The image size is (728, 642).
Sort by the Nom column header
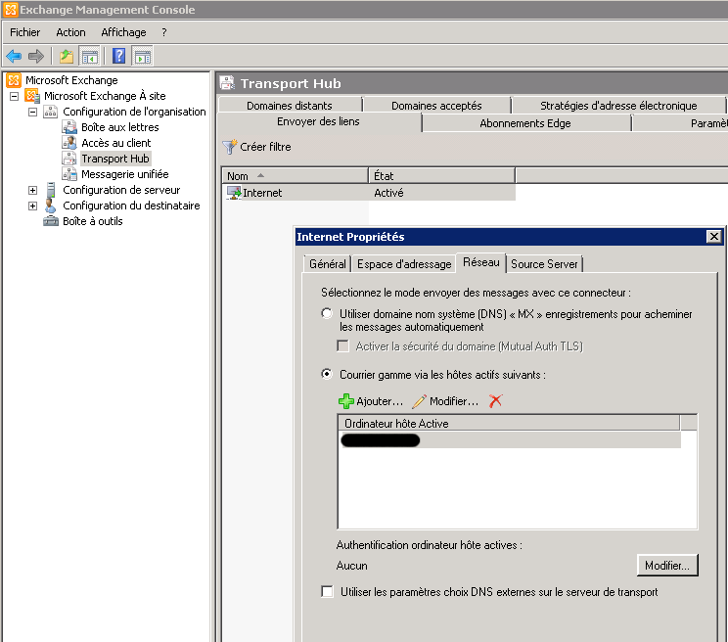(x=295, y=176)
